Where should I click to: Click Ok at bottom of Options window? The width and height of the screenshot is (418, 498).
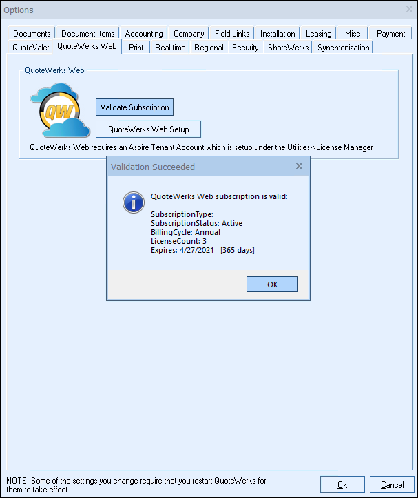342,485
